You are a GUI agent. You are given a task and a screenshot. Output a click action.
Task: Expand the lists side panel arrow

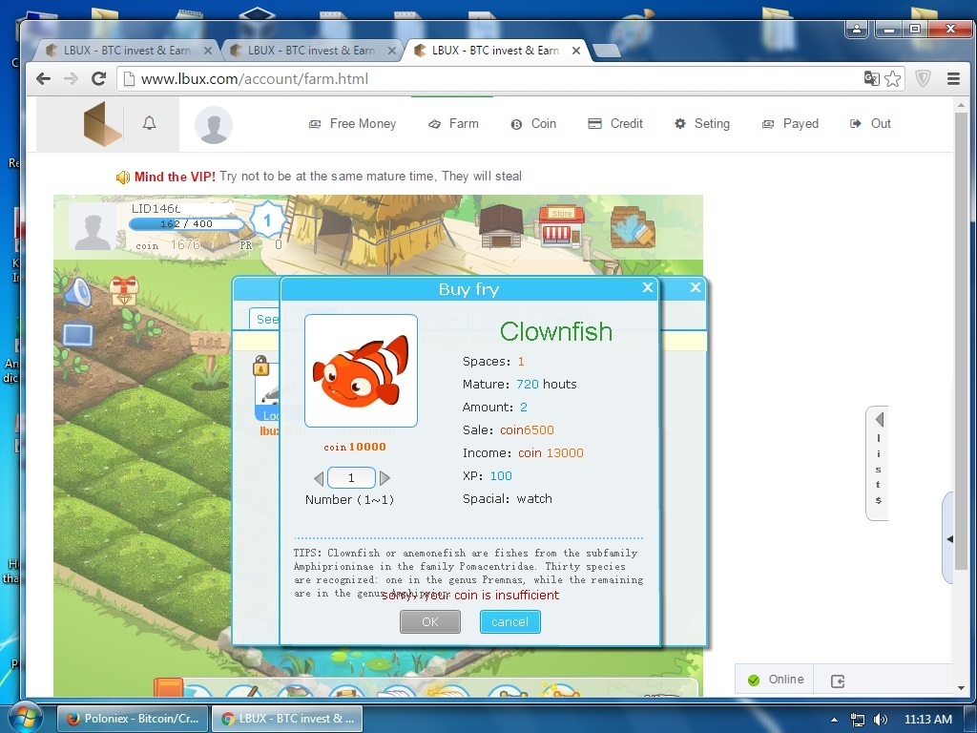879,419
